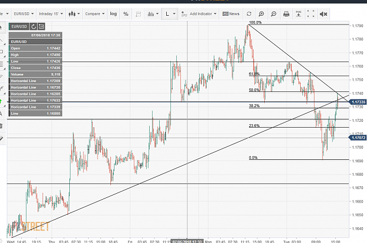The image size is (367, 243).
Task: Click the 1.17072 price axis label
Action: tap(358, 138)
